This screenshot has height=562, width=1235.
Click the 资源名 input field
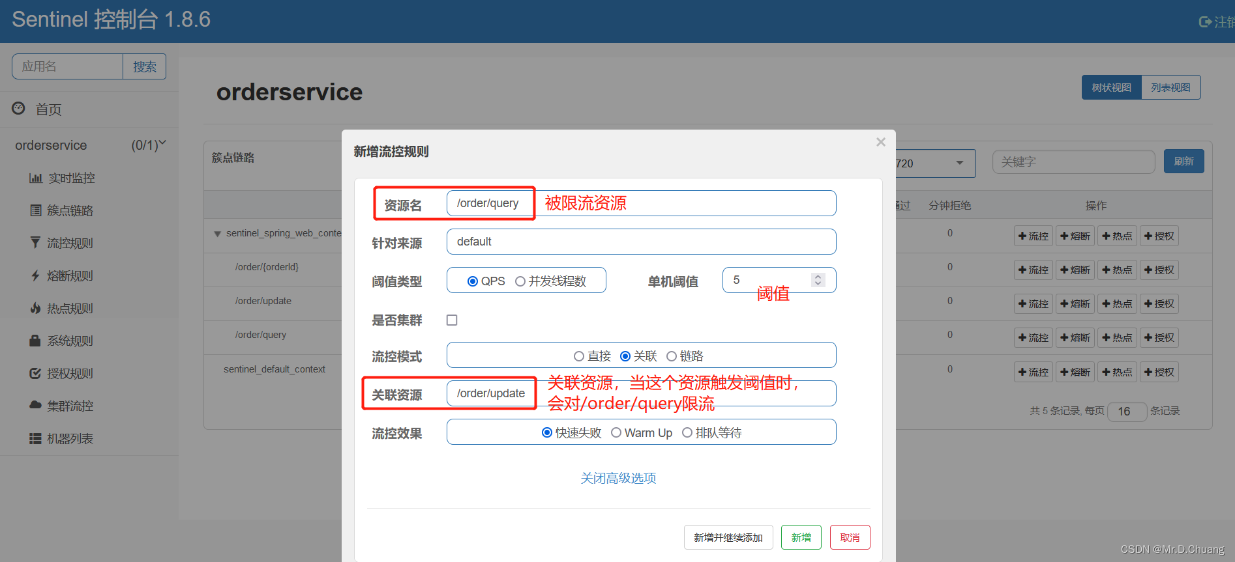[641, 203]
